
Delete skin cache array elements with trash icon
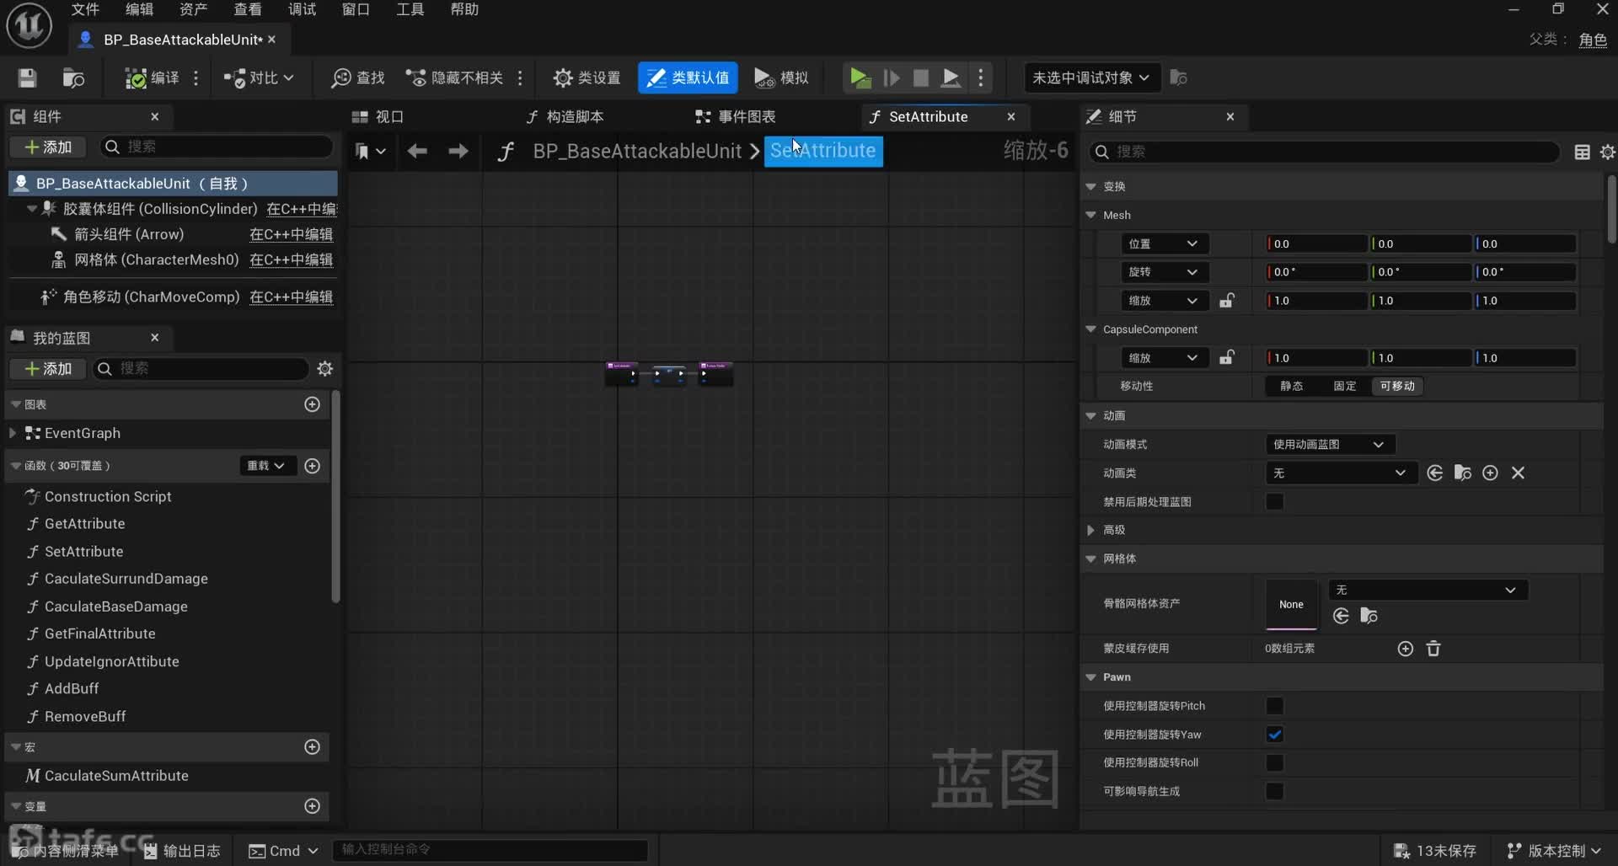click(x=1433, y=649)
